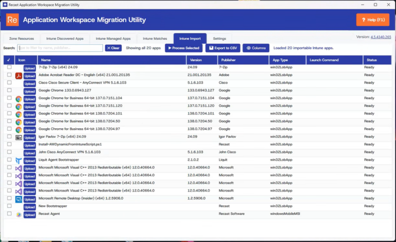This screenshot has width=396, height=242.
Task: Sort by the Status column header
Action: coord(377,60)
